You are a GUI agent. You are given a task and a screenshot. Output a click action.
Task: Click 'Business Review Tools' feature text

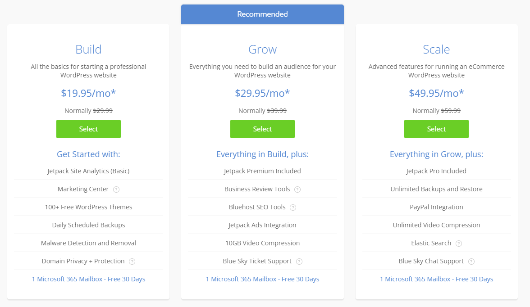pyautogui.click(x=257, y=189)
